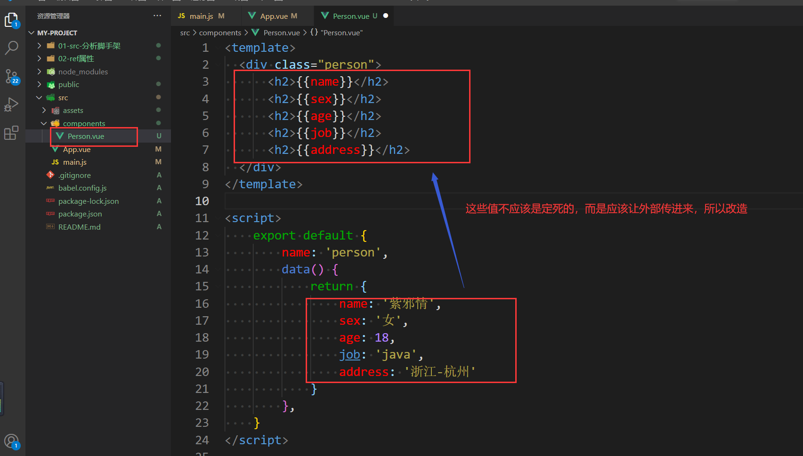Switch to the App.vue editor tab
The width and height of the screenshot is (803, 456).
277,16
